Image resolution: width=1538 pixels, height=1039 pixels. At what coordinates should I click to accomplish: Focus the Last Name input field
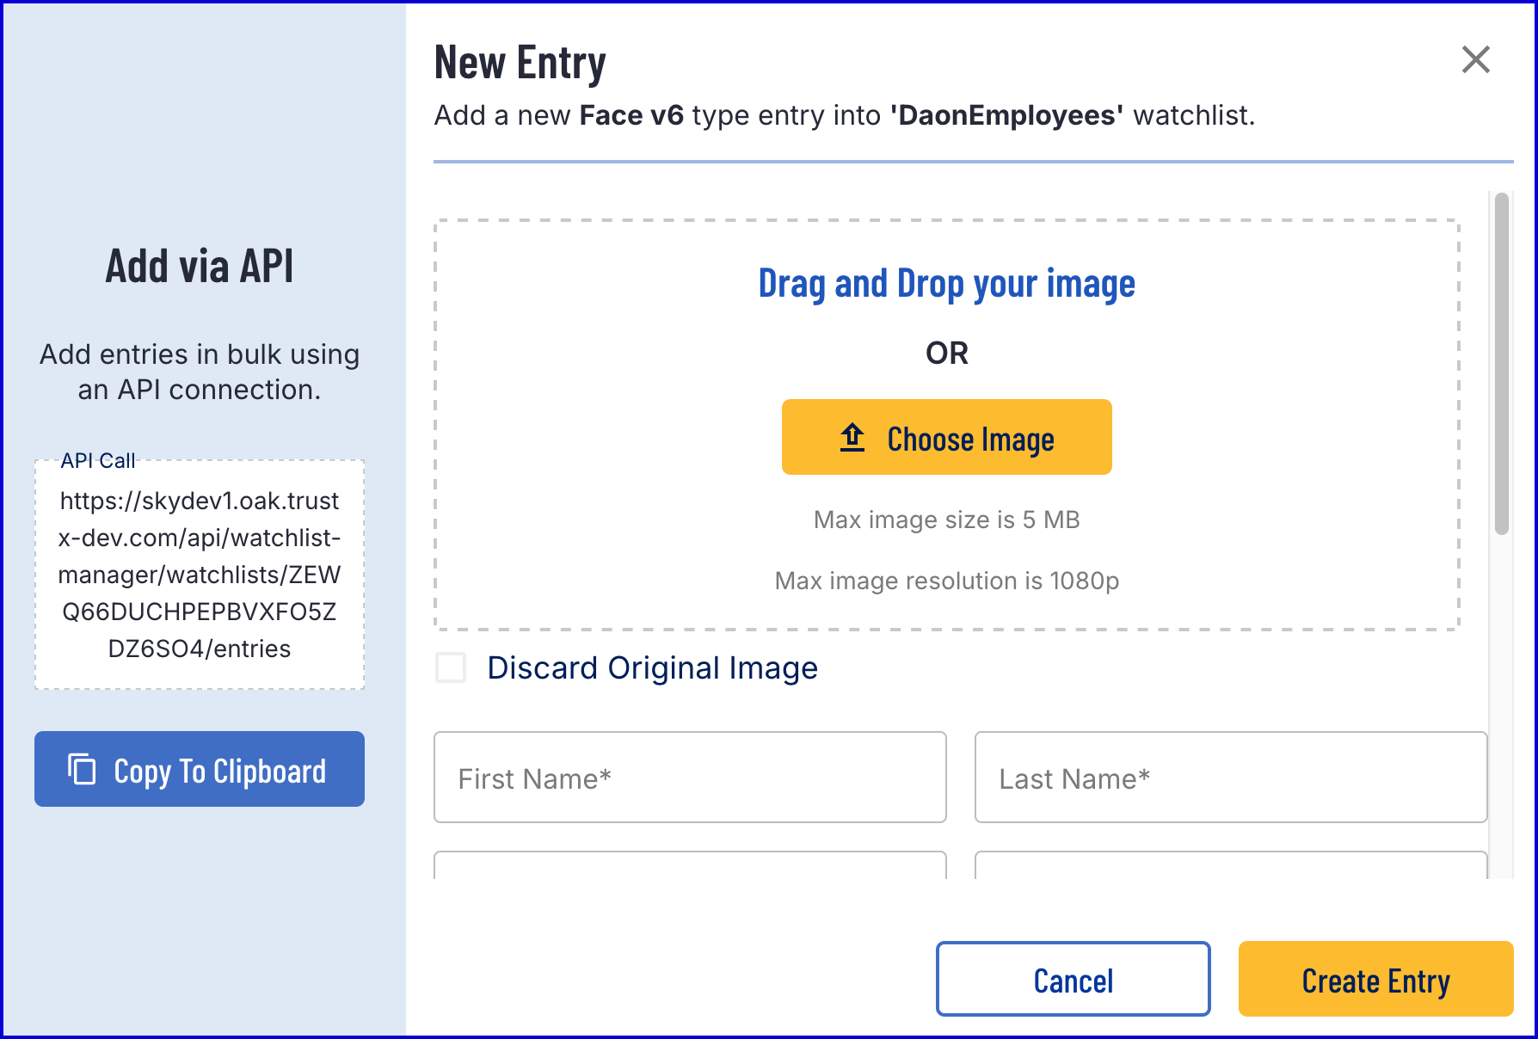tap(1230, 778)
